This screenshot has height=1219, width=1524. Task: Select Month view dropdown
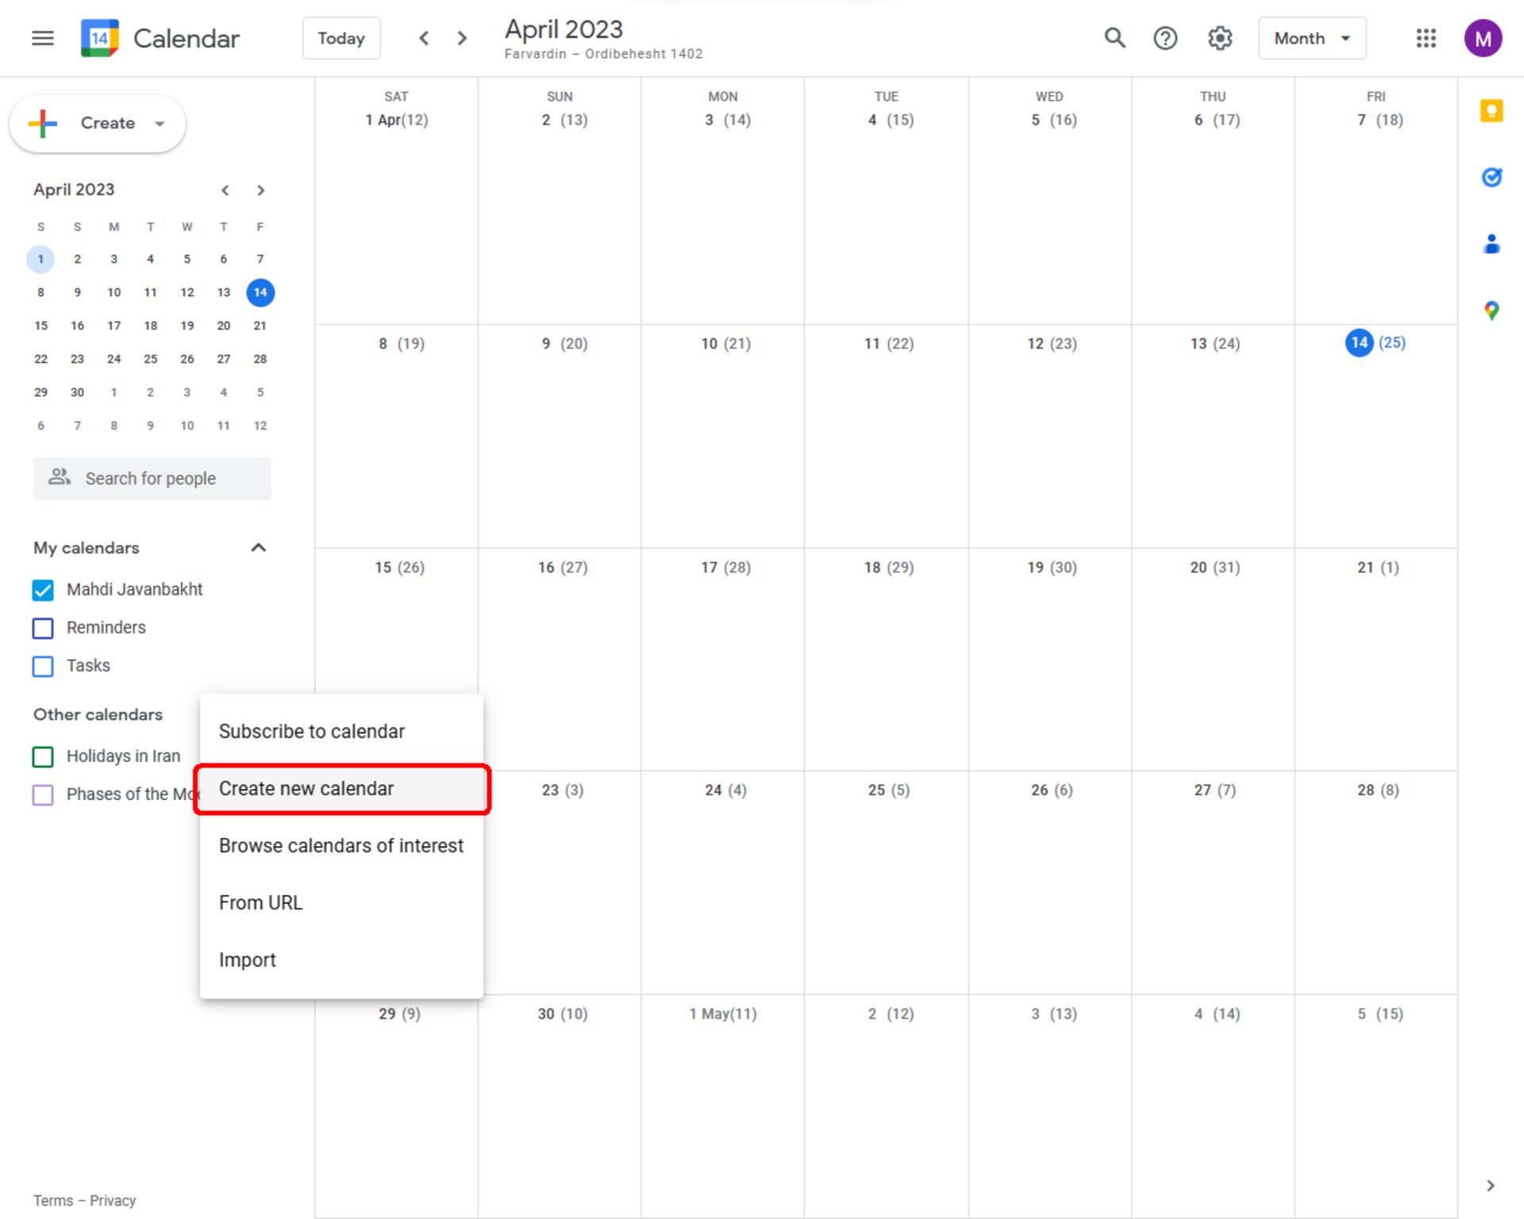click(1310, 37)
